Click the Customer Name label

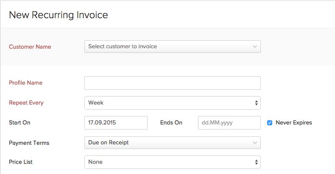(x=30, y=47)
